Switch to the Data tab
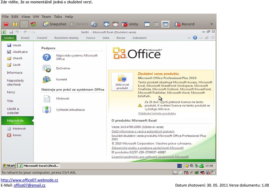The width and height of the screenshot is (269, 188). (x=106, y=38)
